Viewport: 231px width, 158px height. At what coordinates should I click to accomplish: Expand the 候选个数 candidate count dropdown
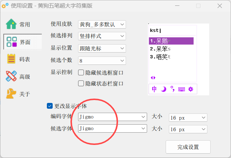tap(102, 60)
